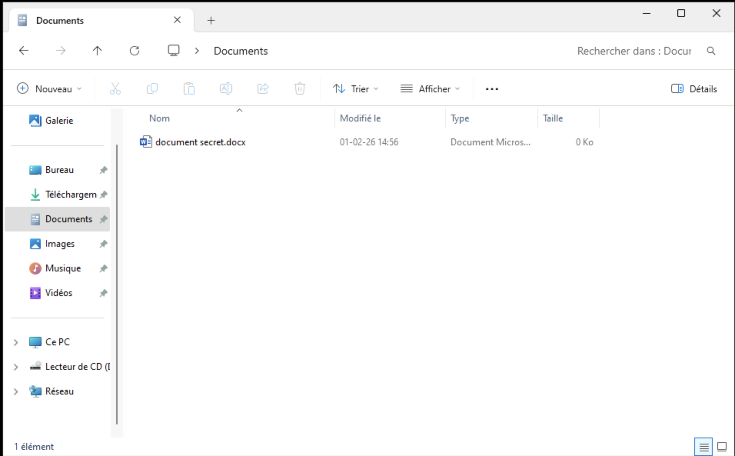The height and width of the screenshot is (456, 735).
Task: Switch to details list view icon in status bar
Action: [703, 447]
